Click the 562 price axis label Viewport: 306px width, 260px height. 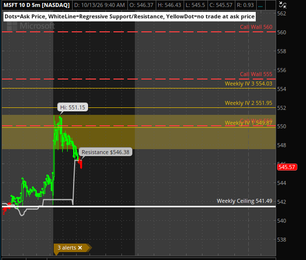click(282, 13)
